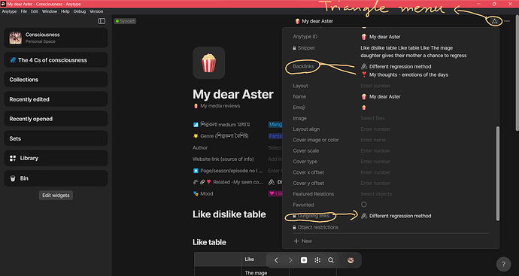Click the Author relation label

pyautogui.click(x=200, y=147)
